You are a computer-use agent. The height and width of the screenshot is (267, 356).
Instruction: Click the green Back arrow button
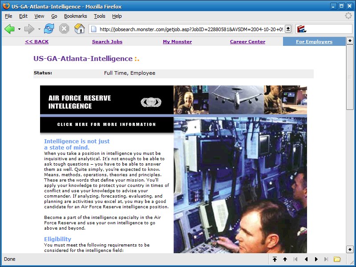click(9, 29)
